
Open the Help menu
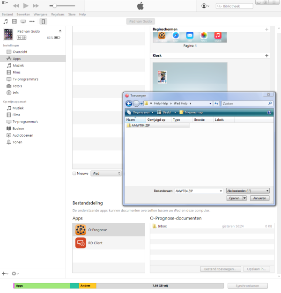(x=82, y=15)
